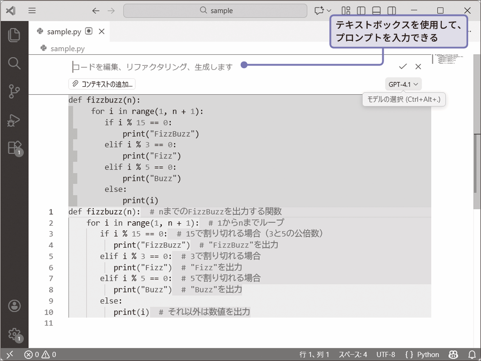Open Copilot status icon in status bar
The height and width of the screenshot is (361, 481).
(453, 354)
